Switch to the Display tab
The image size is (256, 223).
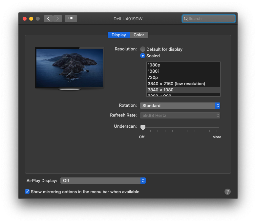(x=119, y=35)
